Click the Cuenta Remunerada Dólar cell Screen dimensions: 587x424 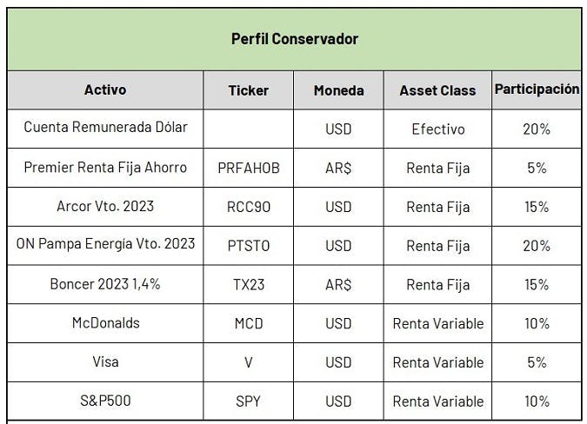(105, 129)
